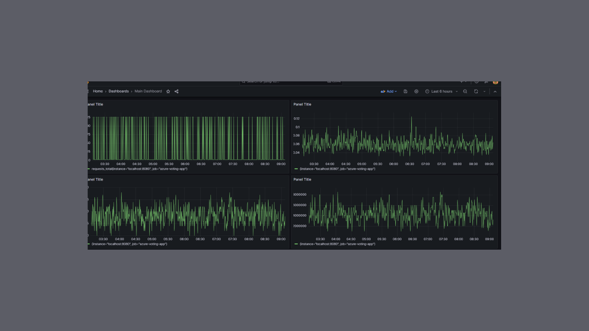Toggle bottom-right panel legend series

pyautogui.click(x=337, y=244)
